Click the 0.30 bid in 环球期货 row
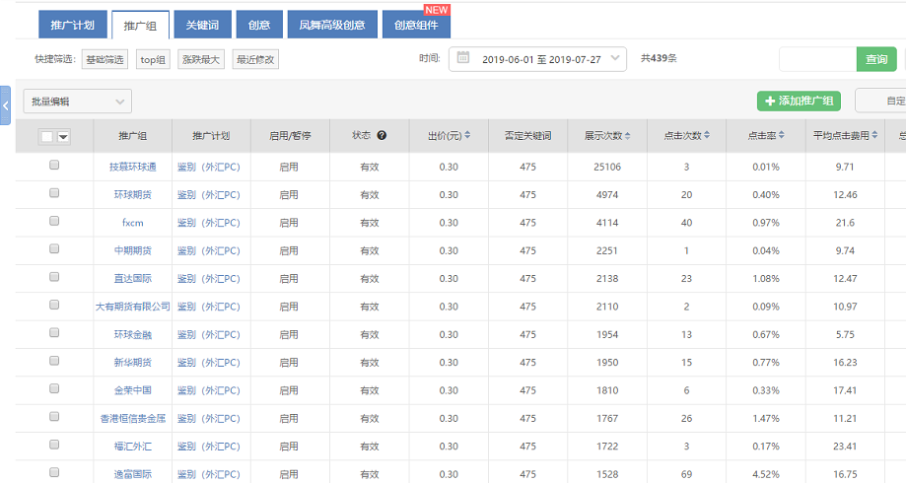 coord(449,195)
